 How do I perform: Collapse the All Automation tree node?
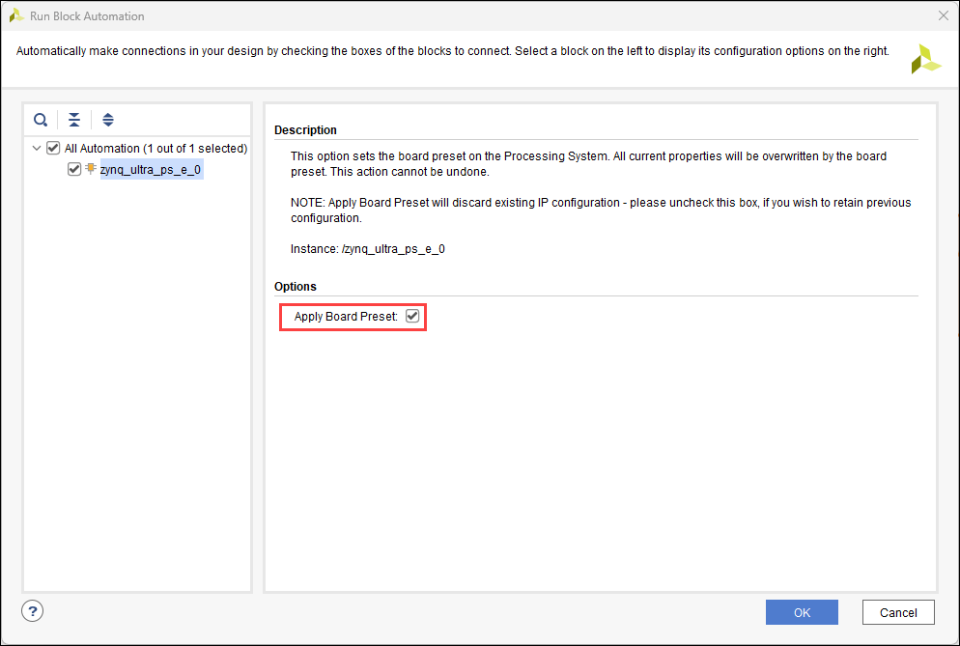tap(37, 149)
